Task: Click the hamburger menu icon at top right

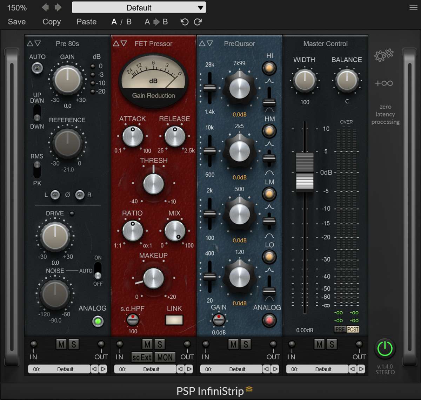Action: [x=413, y=8]
